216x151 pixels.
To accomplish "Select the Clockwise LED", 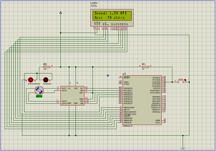I will tap(46, 80).
